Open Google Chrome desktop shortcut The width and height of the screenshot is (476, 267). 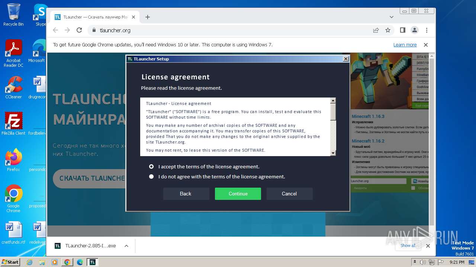pos(13,199)
